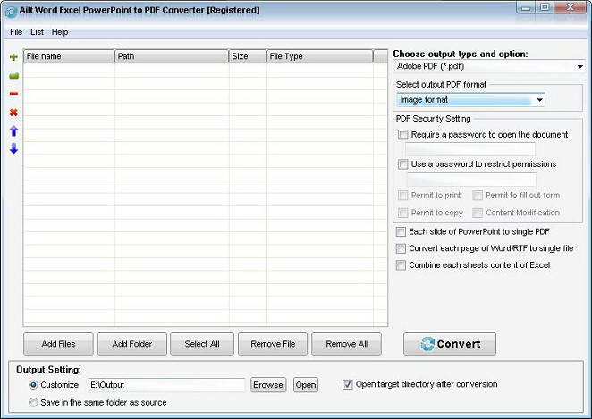Check Each slide of PowerPoint to single PDF
This screenshot has width=592, height=419.
401,231
